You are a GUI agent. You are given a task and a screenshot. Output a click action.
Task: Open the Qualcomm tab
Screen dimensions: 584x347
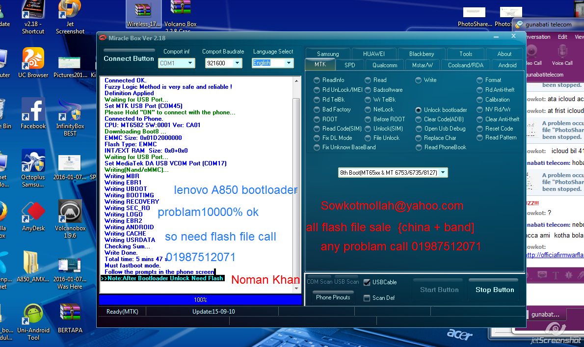(385, 65)
